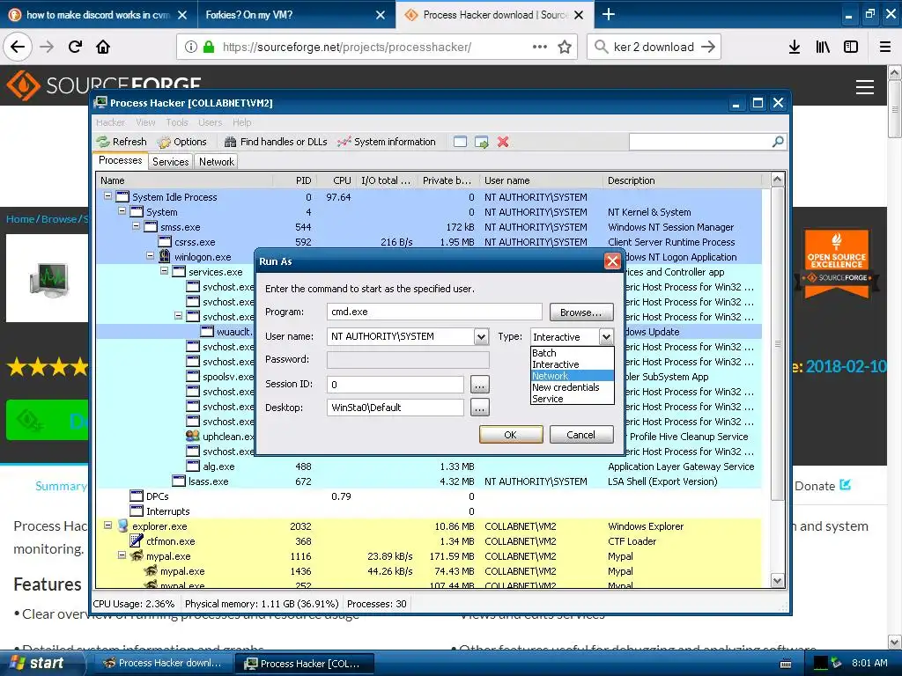
Task: Click the find window icon in toolbar
Action: click(x=460, y=142)
